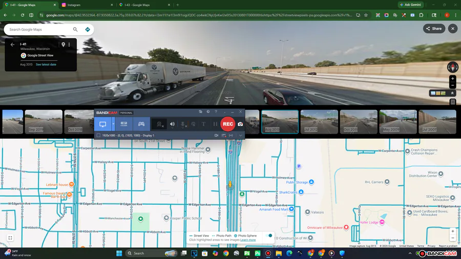
Task: Open Bandicam output folder icon
Action: tap(200, 112)
